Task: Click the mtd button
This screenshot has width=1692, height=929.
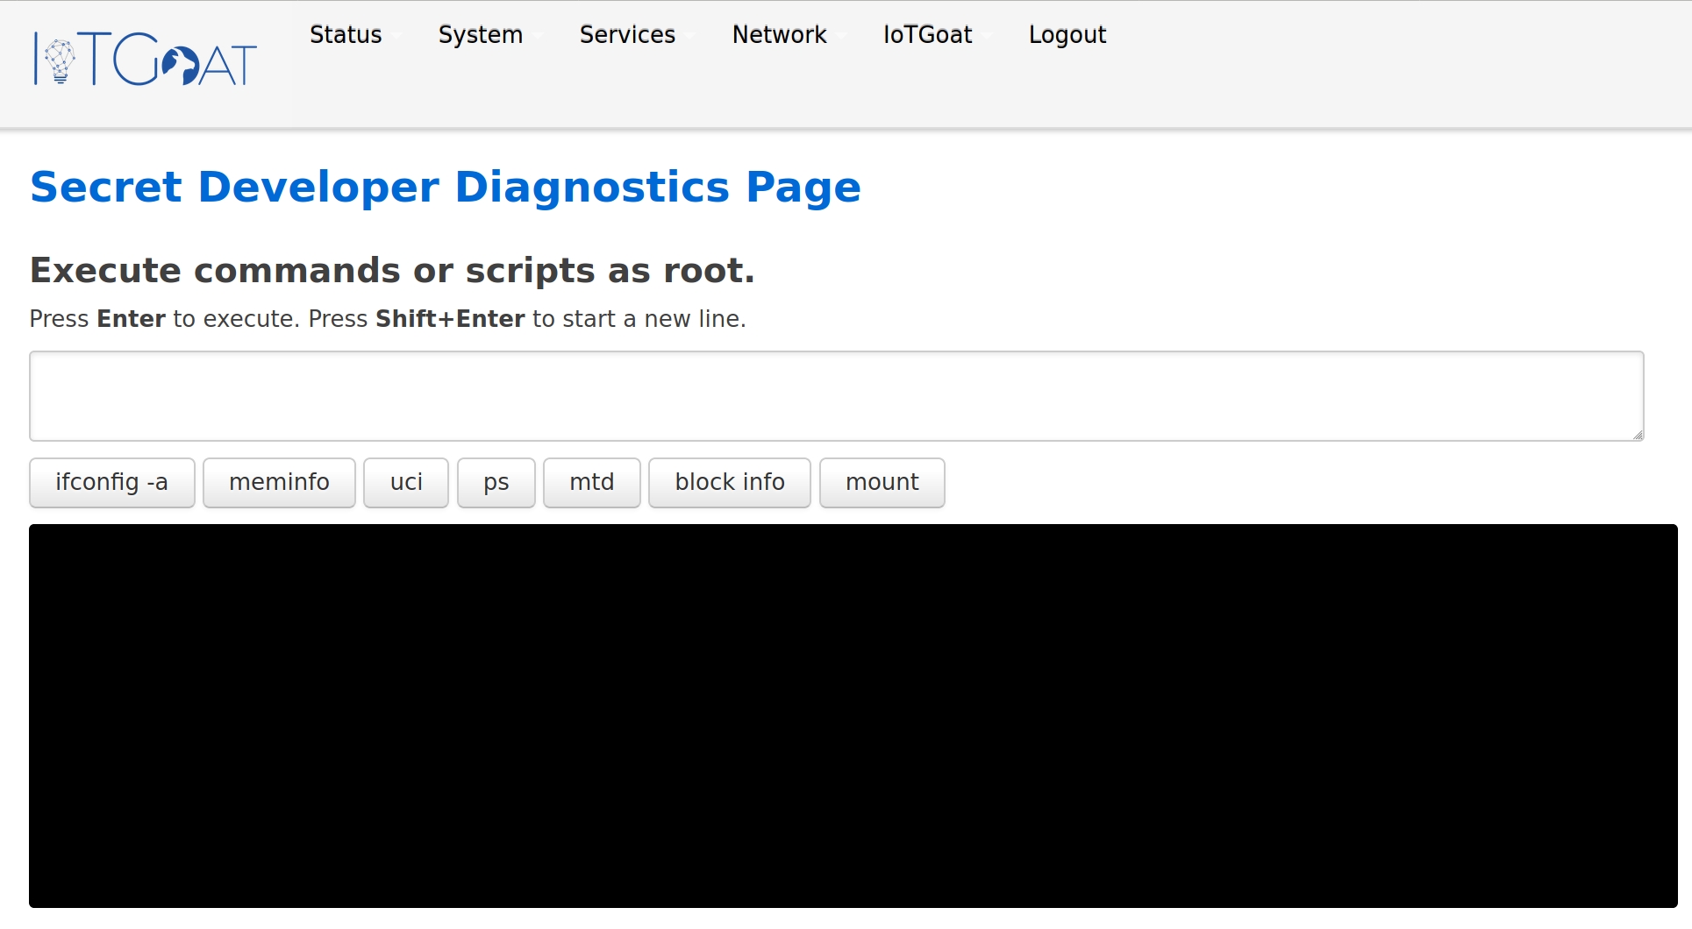Action: click(x=591, y=482)
